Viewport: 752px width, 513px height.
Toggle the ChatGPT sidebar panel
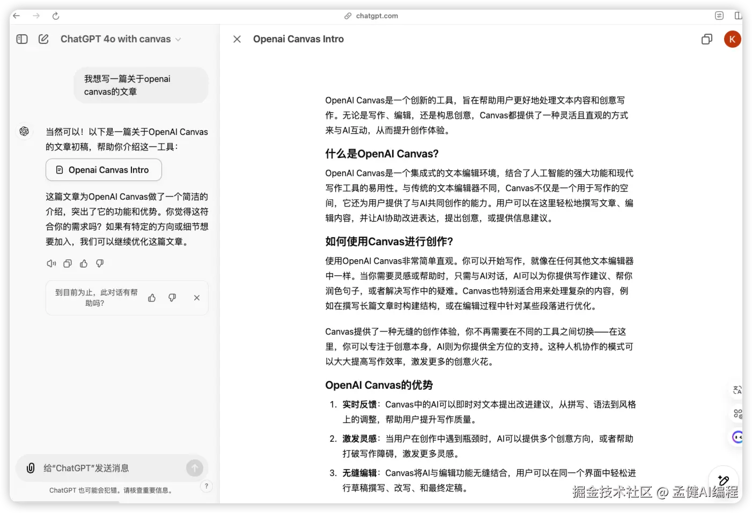coord(22,39)
